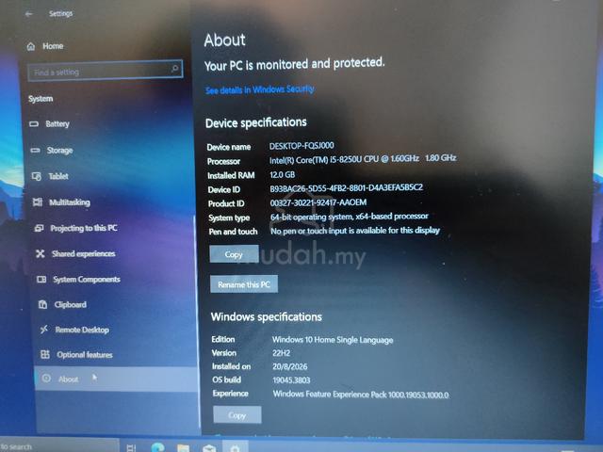The height and width of the screenshot is (452, 603).
Task: Click the Optional features icon
Action: 45,354
